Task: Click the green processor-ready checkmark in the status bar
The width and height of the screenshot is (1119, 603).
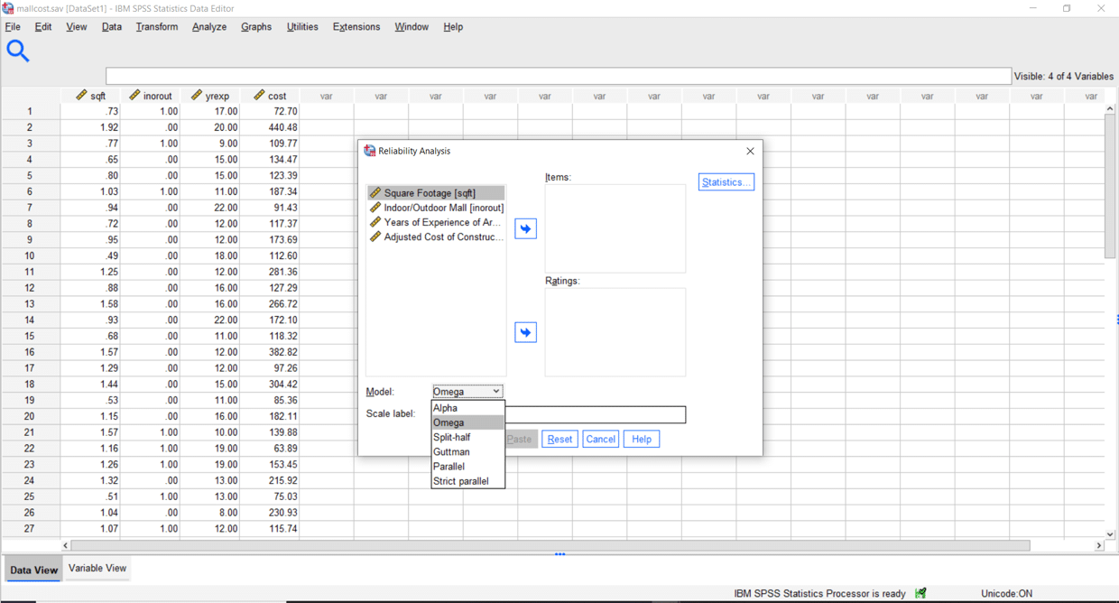Action: (x=920, y=593)
